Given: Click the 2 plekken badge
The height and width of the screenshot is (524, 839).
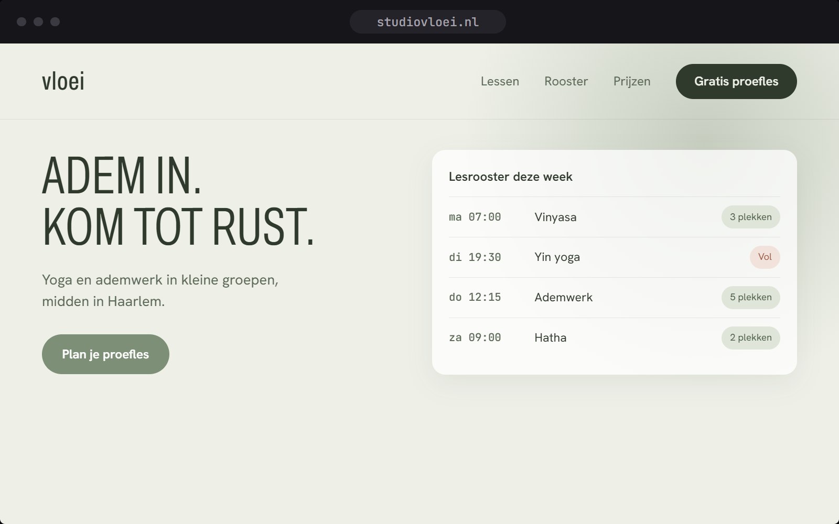Looking at the screenshot, I should coord(750,337).
